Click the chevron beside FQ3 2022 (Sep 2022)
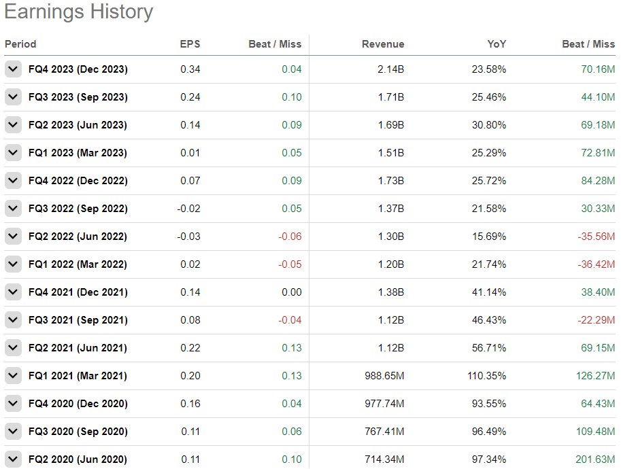Screen dimensions: 623x469 point(13,208)
